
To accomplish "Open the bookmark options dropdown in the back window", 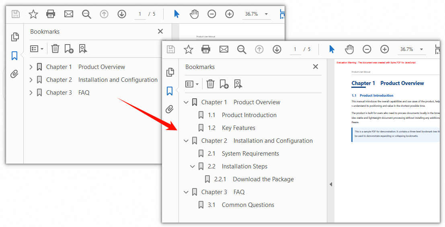I will pyautogui.click(x=37, y=49).
